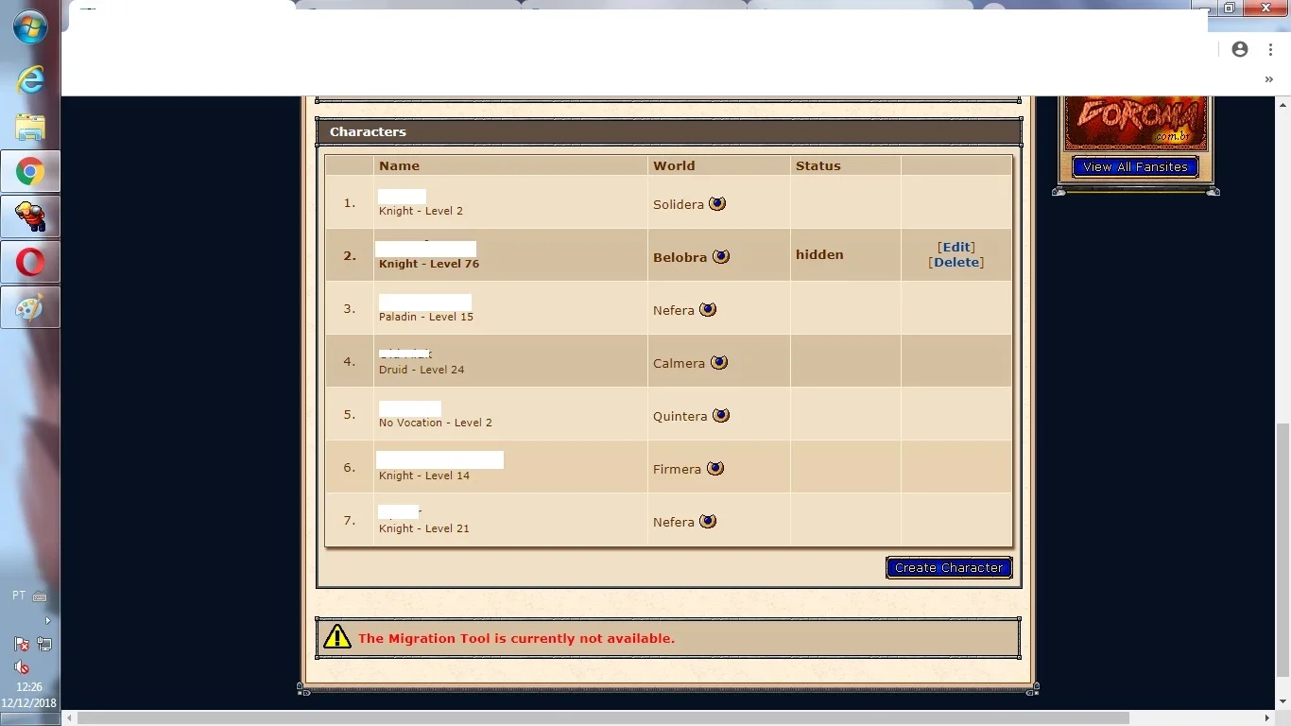This screenshot has height=726, width=1291.
Task: Switch to Google Chrome in taskbar
Action: [x=30, y=172]
